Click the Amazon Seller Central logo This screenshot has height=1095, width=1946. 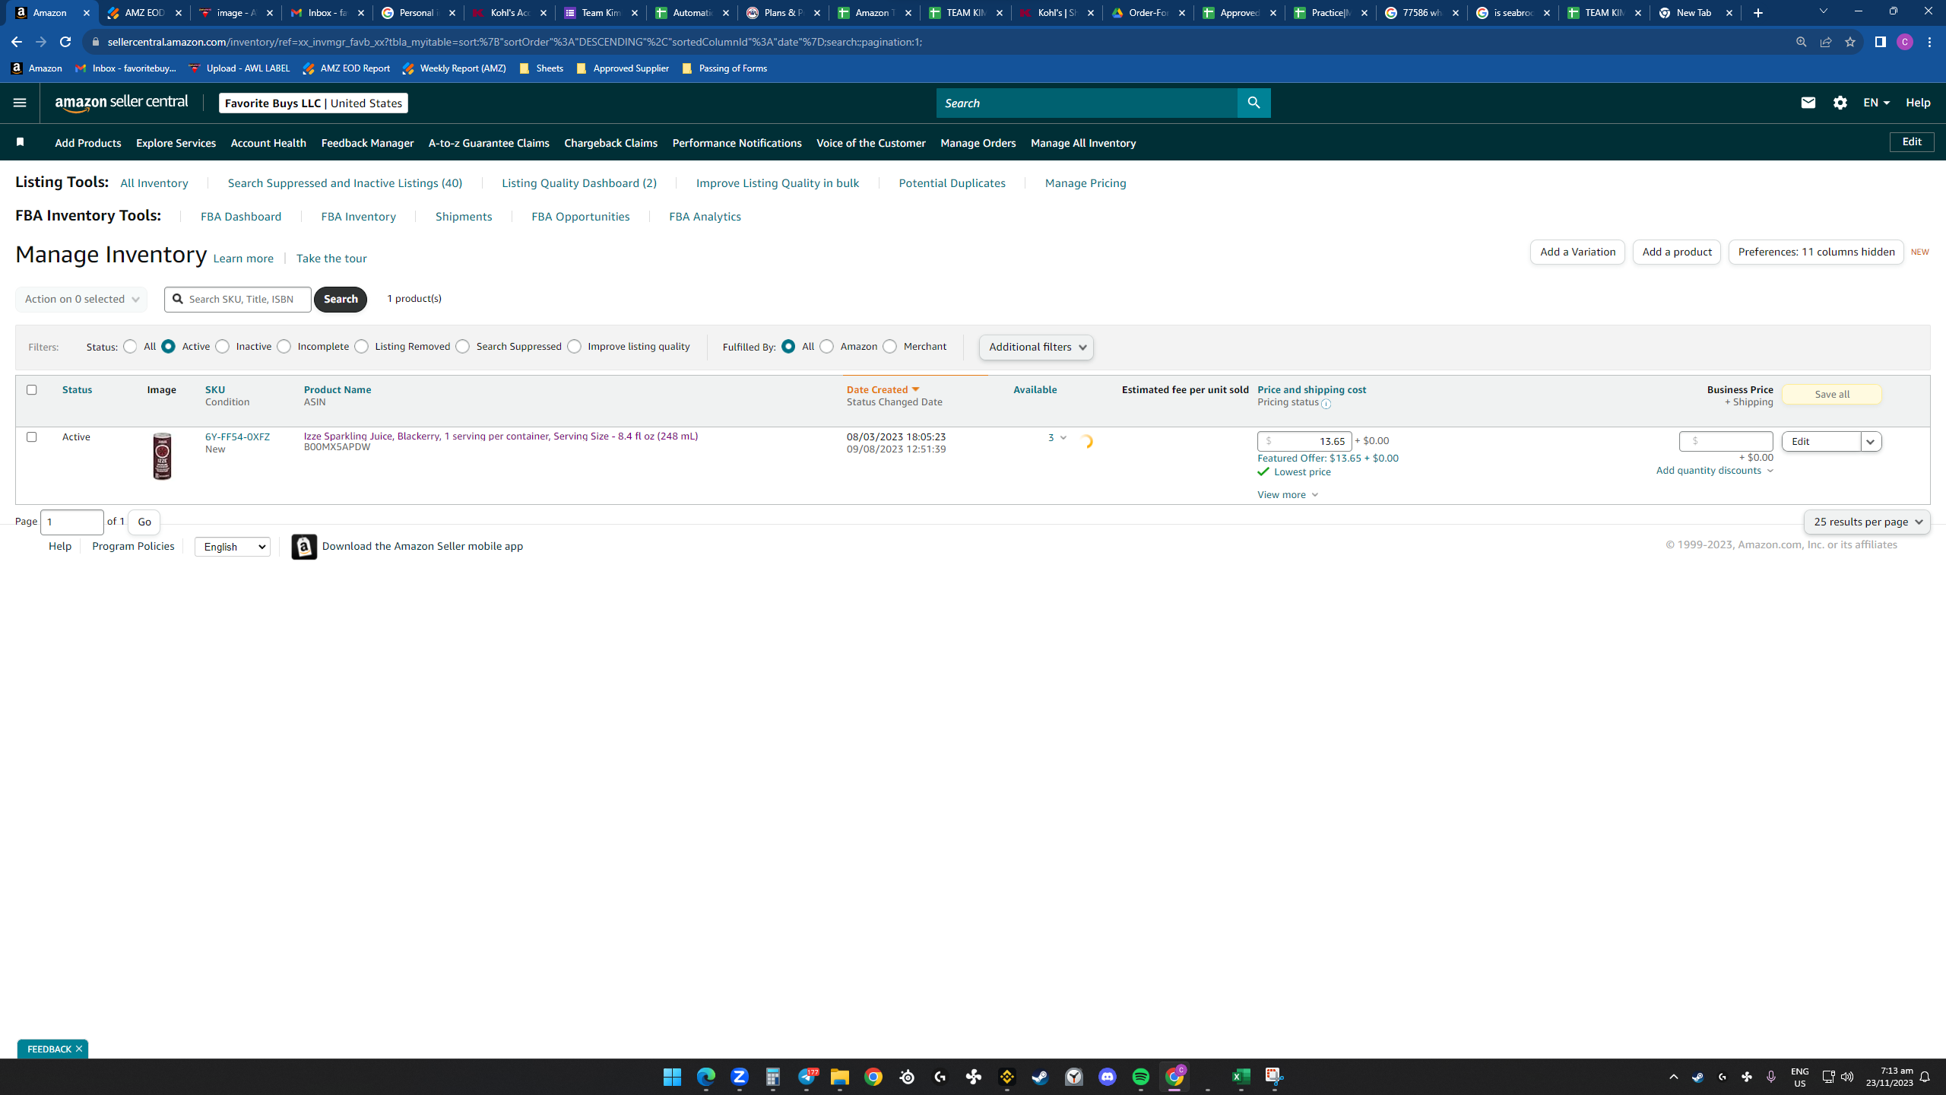click(x=122, y=103)
